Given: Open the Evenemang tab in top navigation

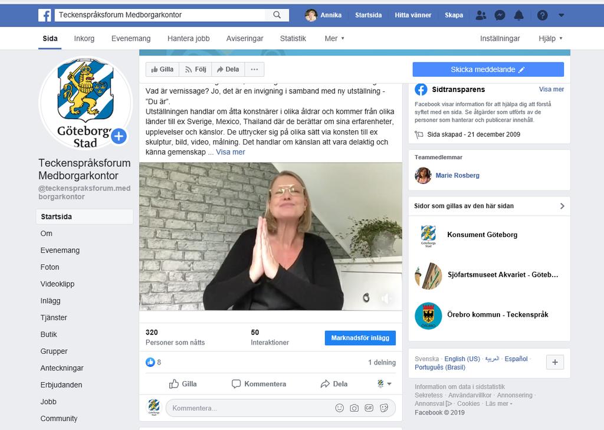Looking at the screenshot, I should (x=131, y=38).
